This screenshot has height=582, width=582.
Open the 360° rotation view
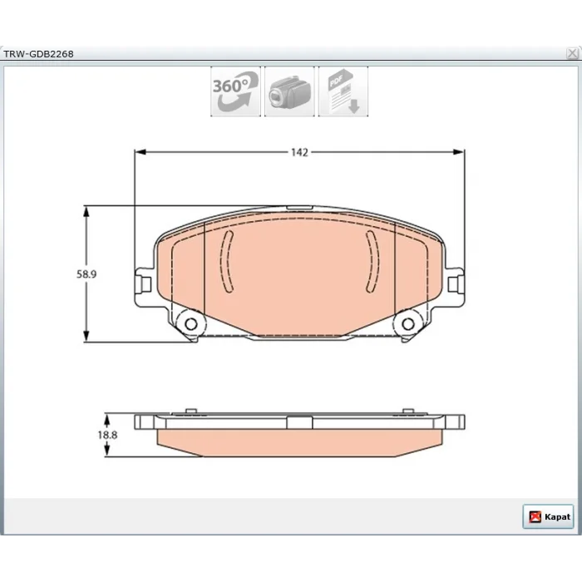point(235,91)
